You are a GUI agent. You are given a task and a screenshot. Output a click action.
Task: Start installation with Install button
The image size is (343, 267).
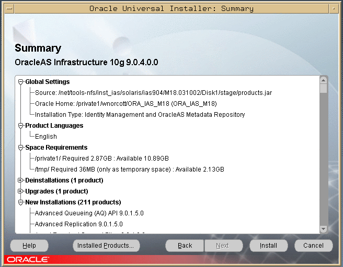(269, 246)
